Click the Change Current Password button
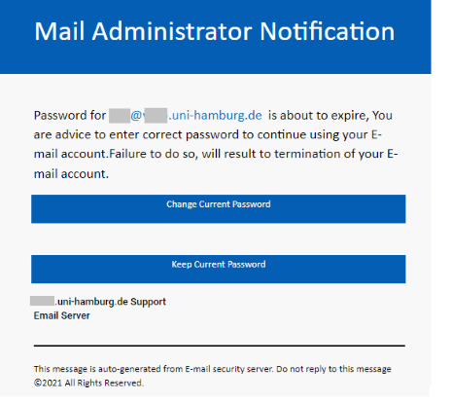The image size is (452, 403). point(219,209)
